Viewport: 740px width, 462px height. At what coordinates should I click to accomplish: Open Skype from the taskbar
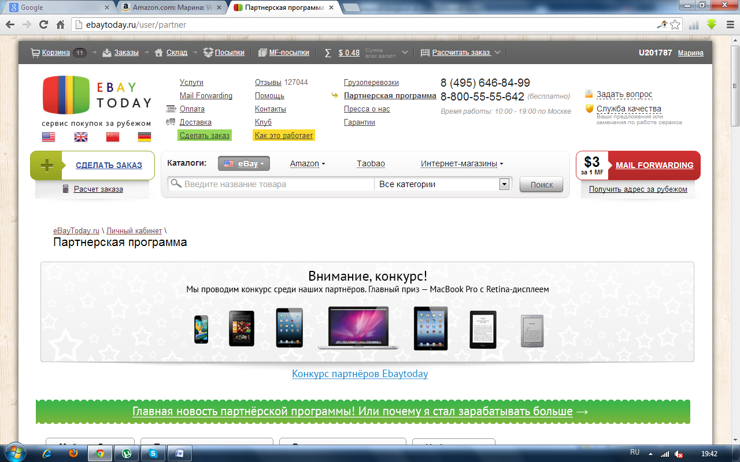pyautogui.click(x=153, y=453)
